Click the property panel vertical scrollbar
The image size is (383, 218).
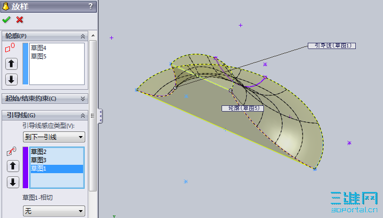(x=92, y=116)
